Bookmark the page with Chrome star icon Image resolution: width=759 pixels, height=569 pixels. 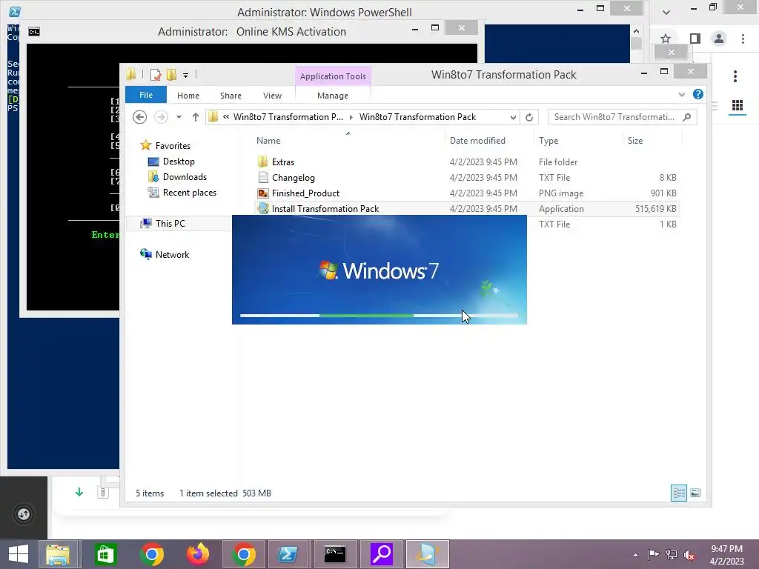pyautogui.click(x=666, y=39)
